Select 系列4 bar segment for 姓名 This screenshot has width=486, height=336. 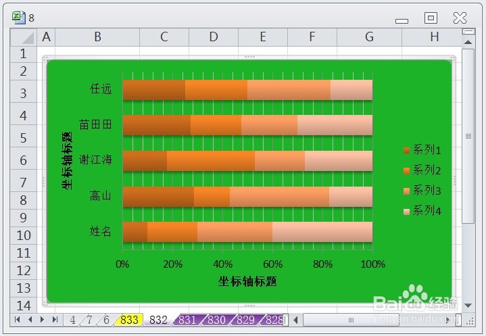point(322,232)
